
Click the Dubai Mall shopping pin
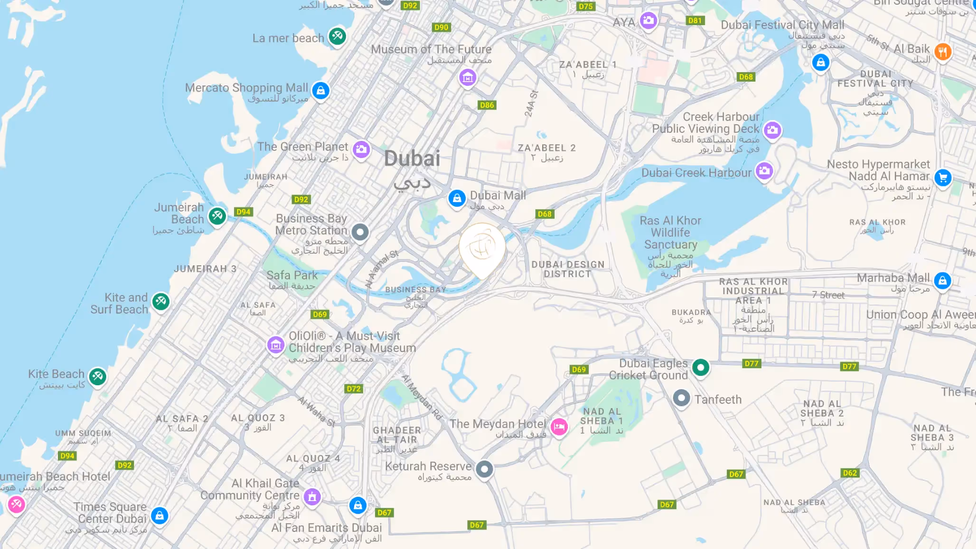457,198
